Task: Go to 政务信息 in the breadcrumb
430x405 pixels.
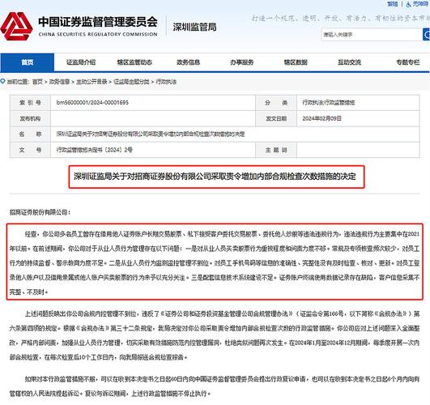Action: pyautogui.click(x=59, y=82)
